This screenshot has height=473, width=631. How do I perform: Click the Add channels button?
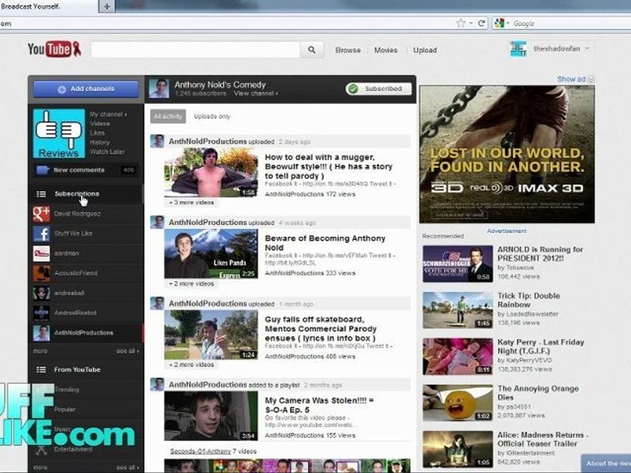click(x=85, y=89)
